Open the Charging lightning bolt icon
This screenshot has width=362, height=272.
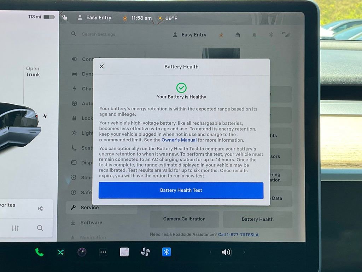click(75, 89)
